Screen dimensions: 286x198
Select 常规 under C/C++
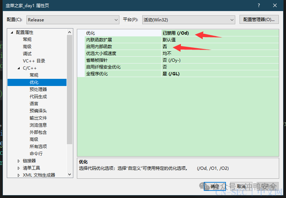(34, 75)
